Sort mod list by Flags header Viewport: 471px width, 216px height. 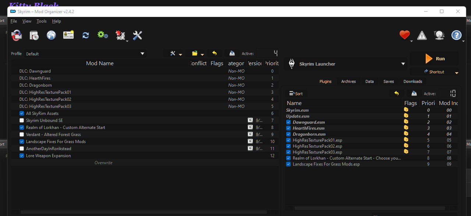[x=217, y=63]
